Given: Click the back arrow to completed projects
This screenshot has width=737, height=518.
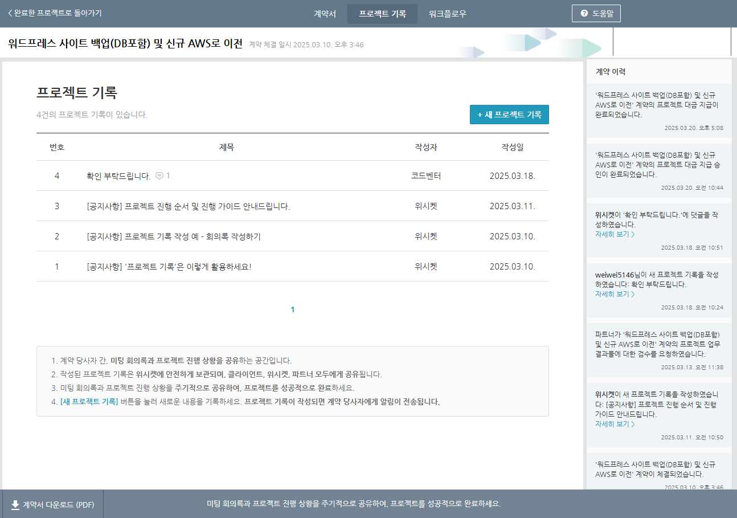Looking at the screenshot, I should 10,13.
